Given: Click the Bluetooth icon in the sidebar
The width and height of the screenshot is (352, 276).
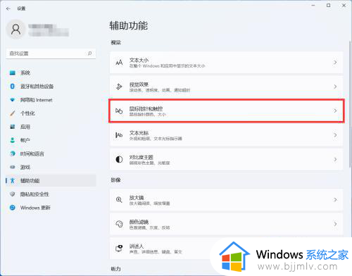Looking at the screenshot, I should [13, 87].
